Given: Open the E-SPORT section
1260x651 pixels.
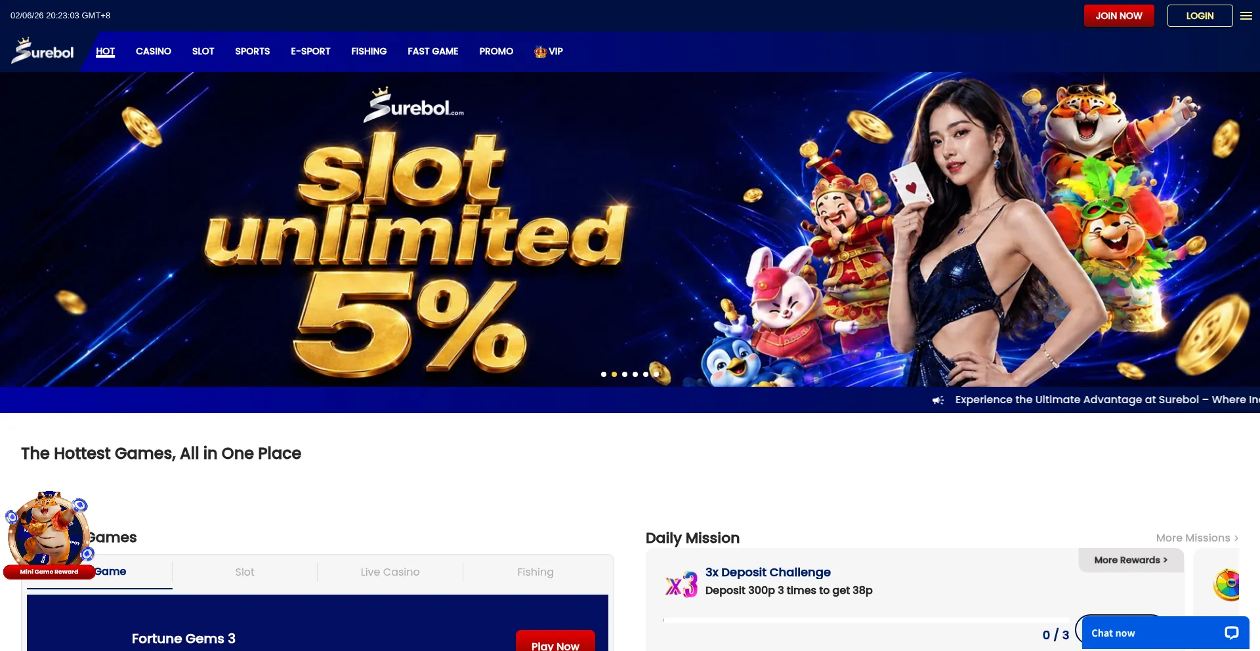Looking at the screenshot, I should (310, 51).
